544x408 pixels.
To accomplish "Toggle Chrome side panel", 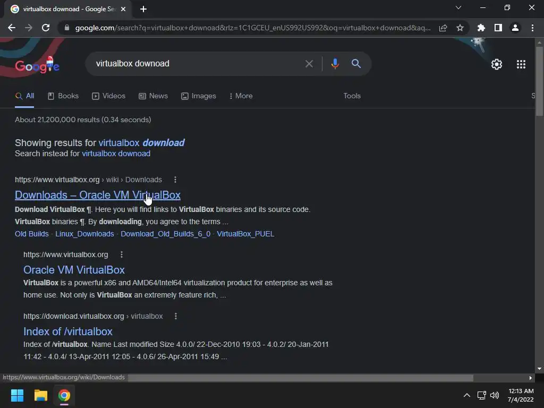I will (x=498, y=28).
